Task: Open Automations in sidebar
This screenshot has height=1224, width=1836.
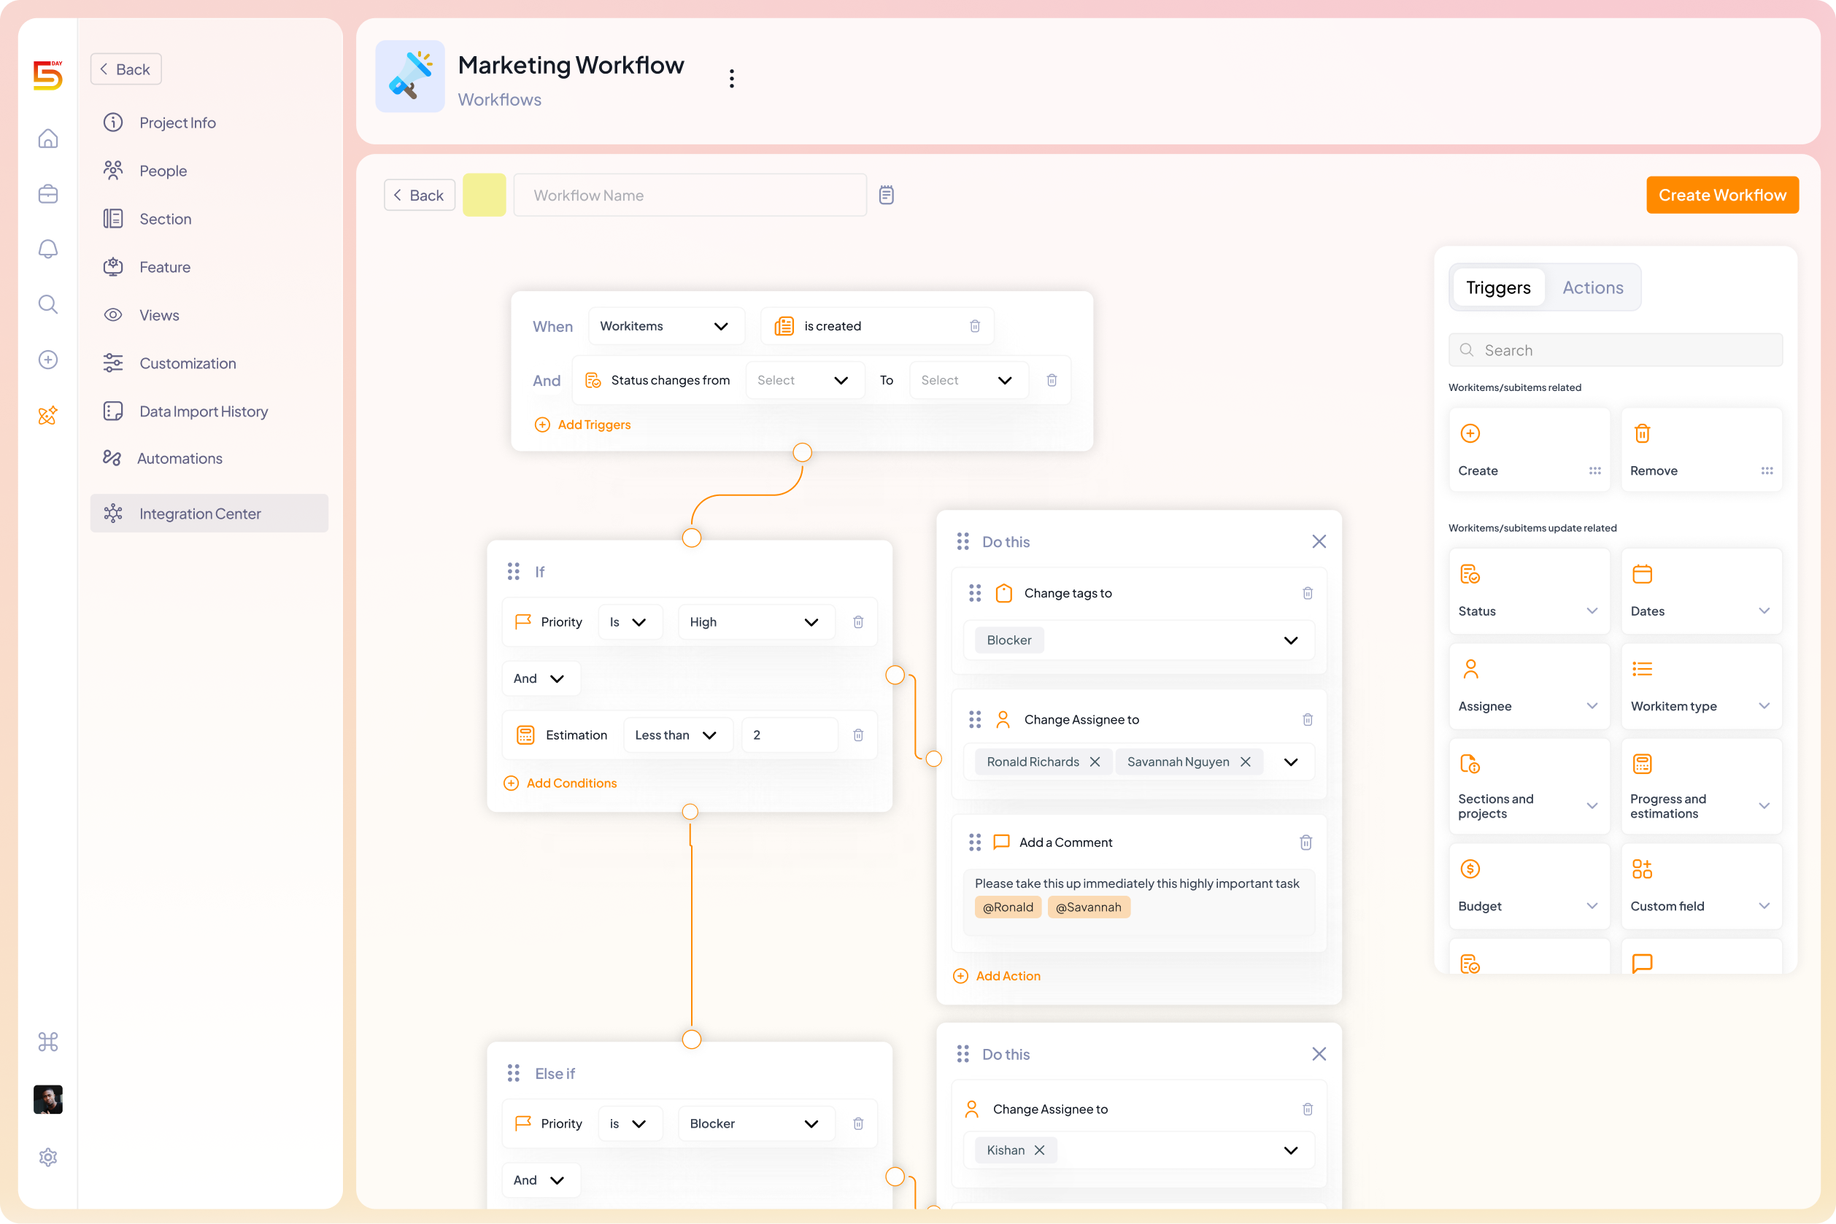Action: pyautogui.click(x=180, y=458)
